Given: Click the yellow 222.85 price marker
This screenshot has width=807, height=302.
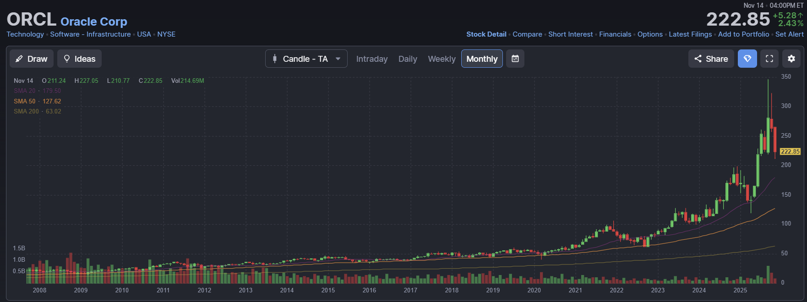Looking at the screenshot, I should click(790, 151).
